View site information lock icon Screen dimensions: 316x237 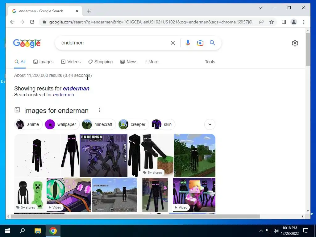point(44,22)
